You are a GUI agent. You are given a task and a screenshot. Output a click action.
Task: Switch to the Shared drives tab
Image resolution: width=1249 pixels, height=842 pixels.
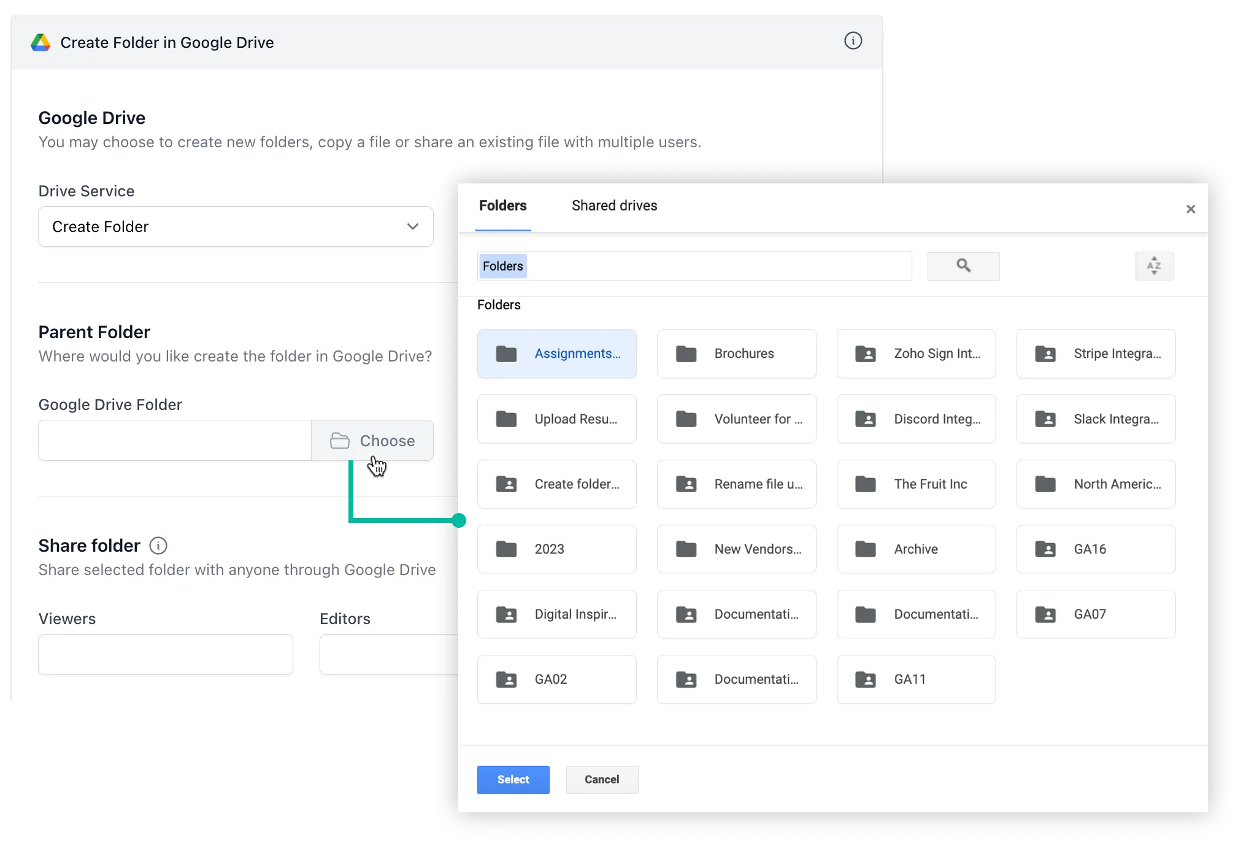[613, 206]
